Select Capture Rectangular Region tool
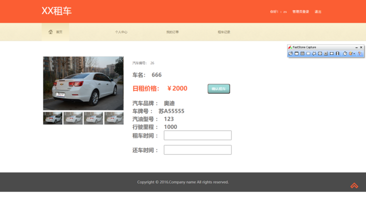The height and width of the screenshot is (201, 366). coord(308,54)
